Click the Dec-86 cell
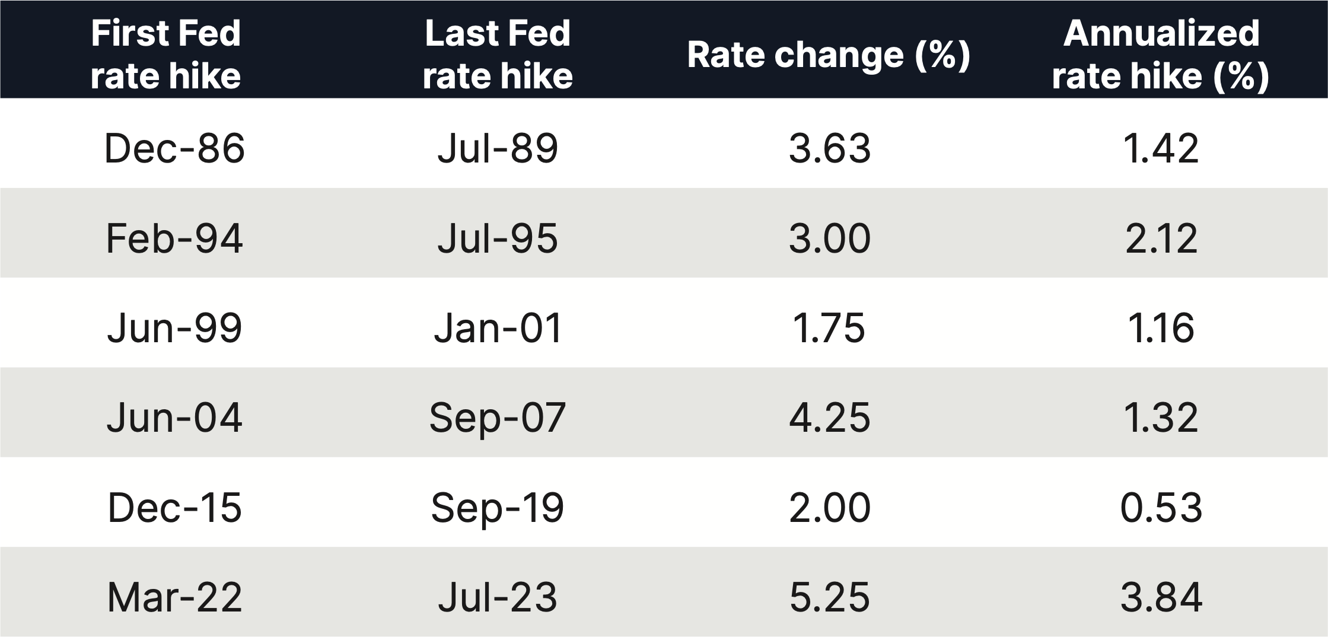 [x=174, y=148]
